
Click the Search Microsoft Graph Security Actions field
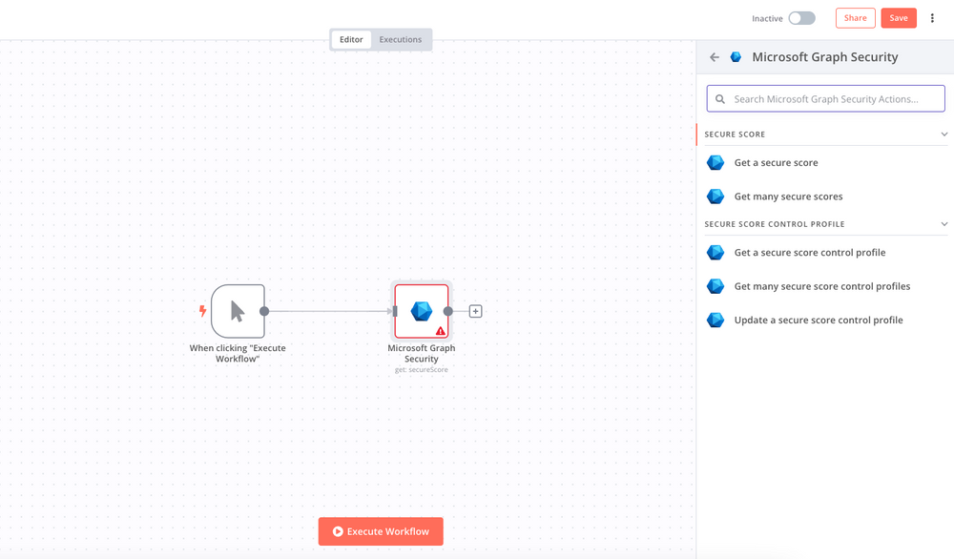point(825,98)
